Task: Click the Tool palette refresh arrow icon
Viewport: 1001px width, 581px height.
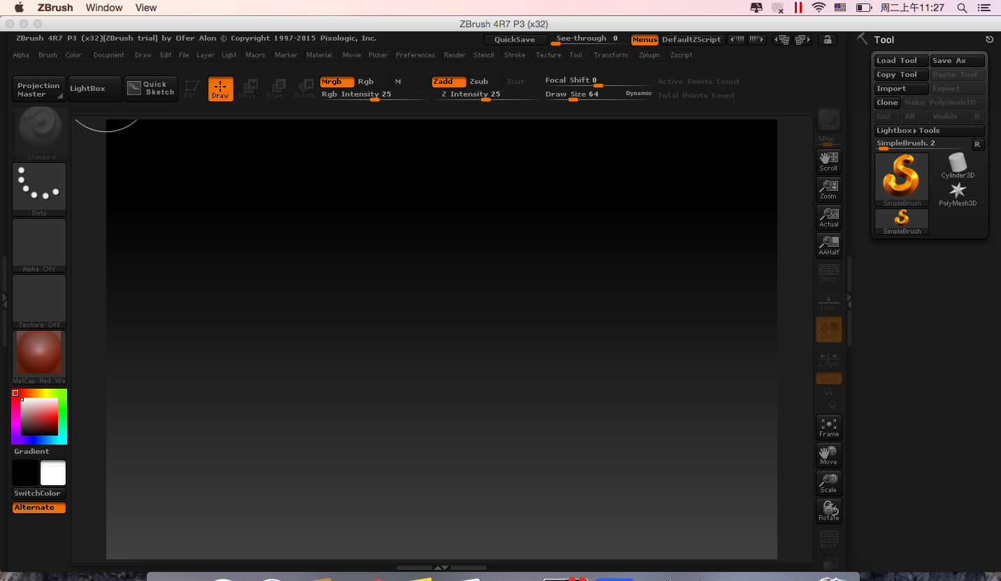Action: [989, 40]
